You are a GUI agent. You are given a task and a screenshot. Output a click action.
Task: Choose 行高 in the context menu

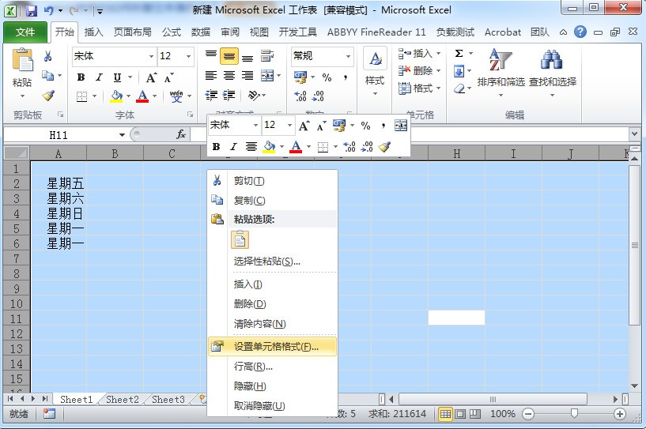pyautogui.click(x=272, y=367)
